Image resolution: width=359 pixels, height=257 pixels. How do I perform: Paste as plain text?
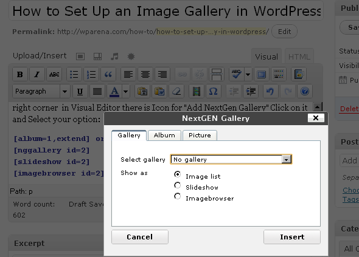(x=142, y=91)
